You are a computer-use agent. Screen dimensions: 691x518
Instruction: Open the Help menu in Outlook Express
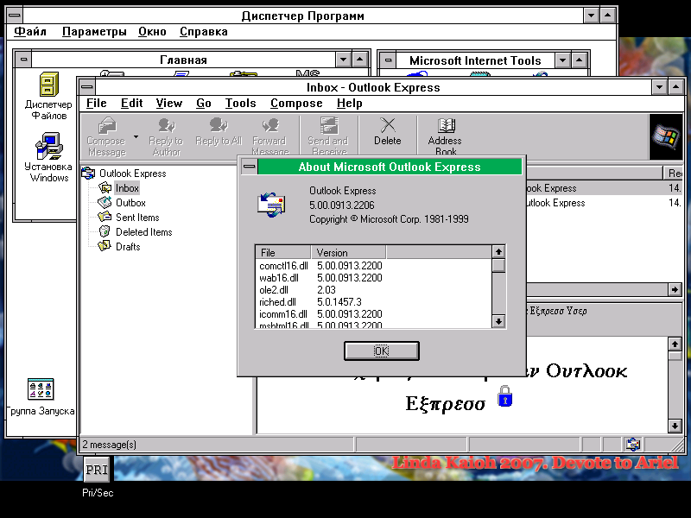(350, 103)
